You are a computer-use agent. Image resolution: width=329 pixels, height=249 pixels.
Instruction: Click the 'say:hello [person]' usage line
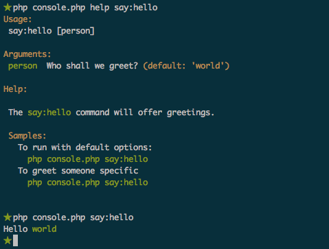[x=52, y=31]
